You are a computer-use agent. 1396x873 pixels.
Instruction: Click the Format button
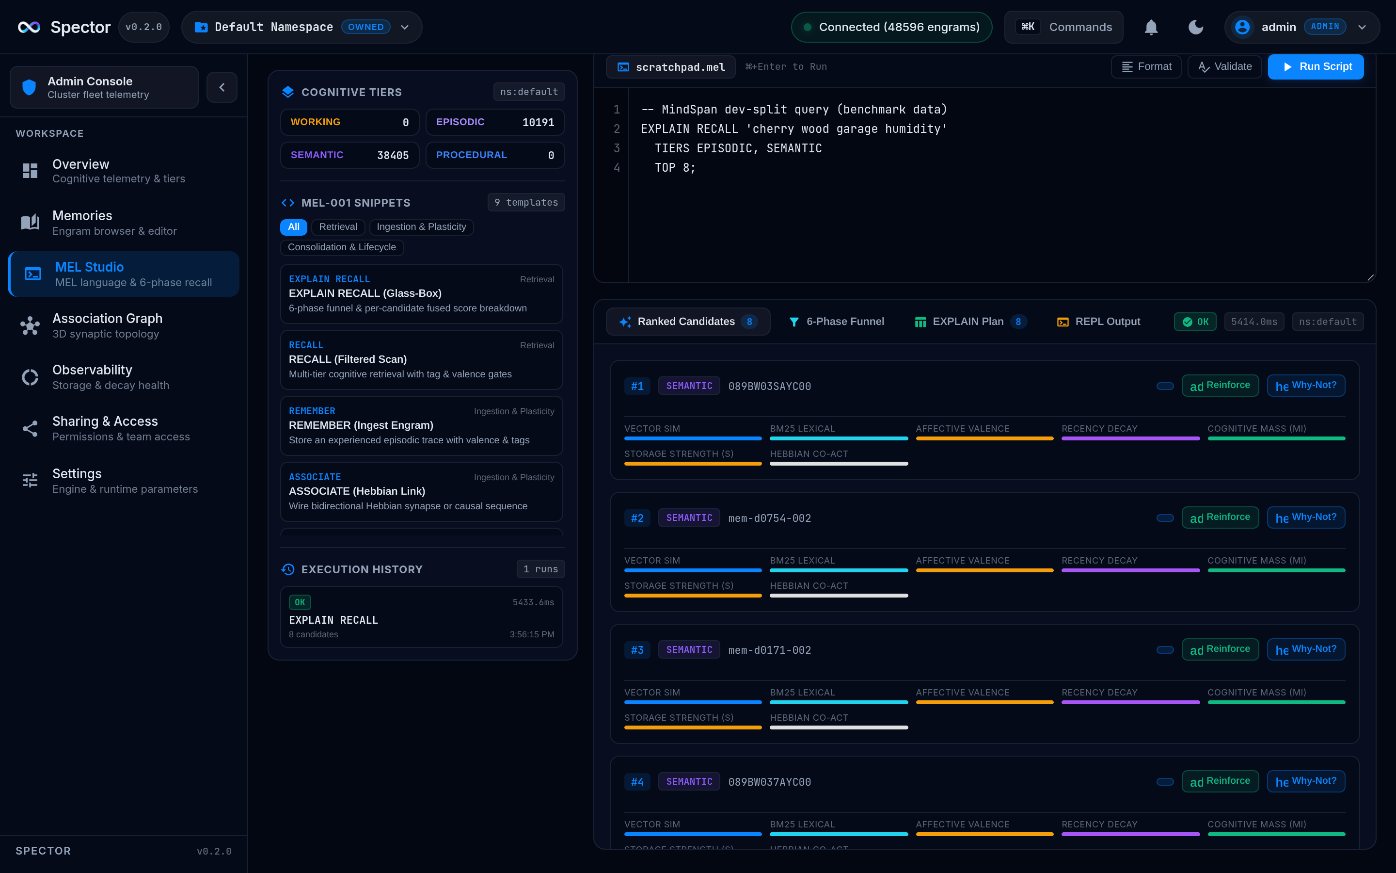pos(1146,67)
